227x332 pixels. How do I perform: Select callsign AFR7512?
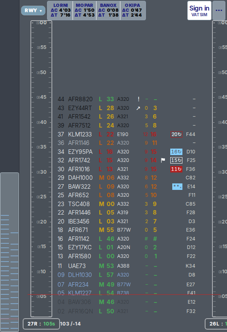(x=79, y=126)
